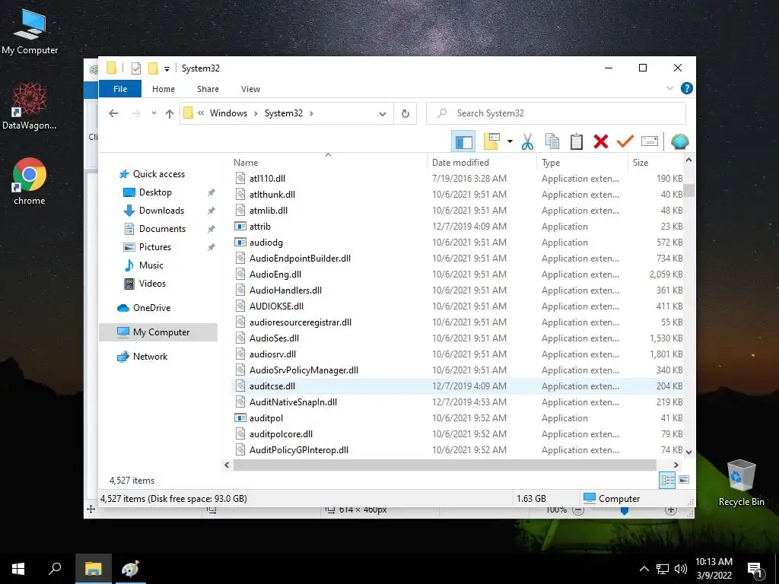
Task: Open the Home ribbon tab
Action: pyautogui.click(x=164, y=89)
